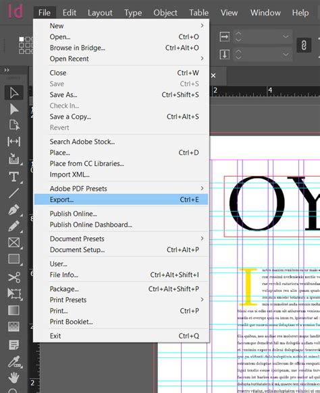The height and width of the screenshot is (393, 320).
Task: Expand the tools panel double-arrow
Action: pyautogui.click(x=7, y=70)
